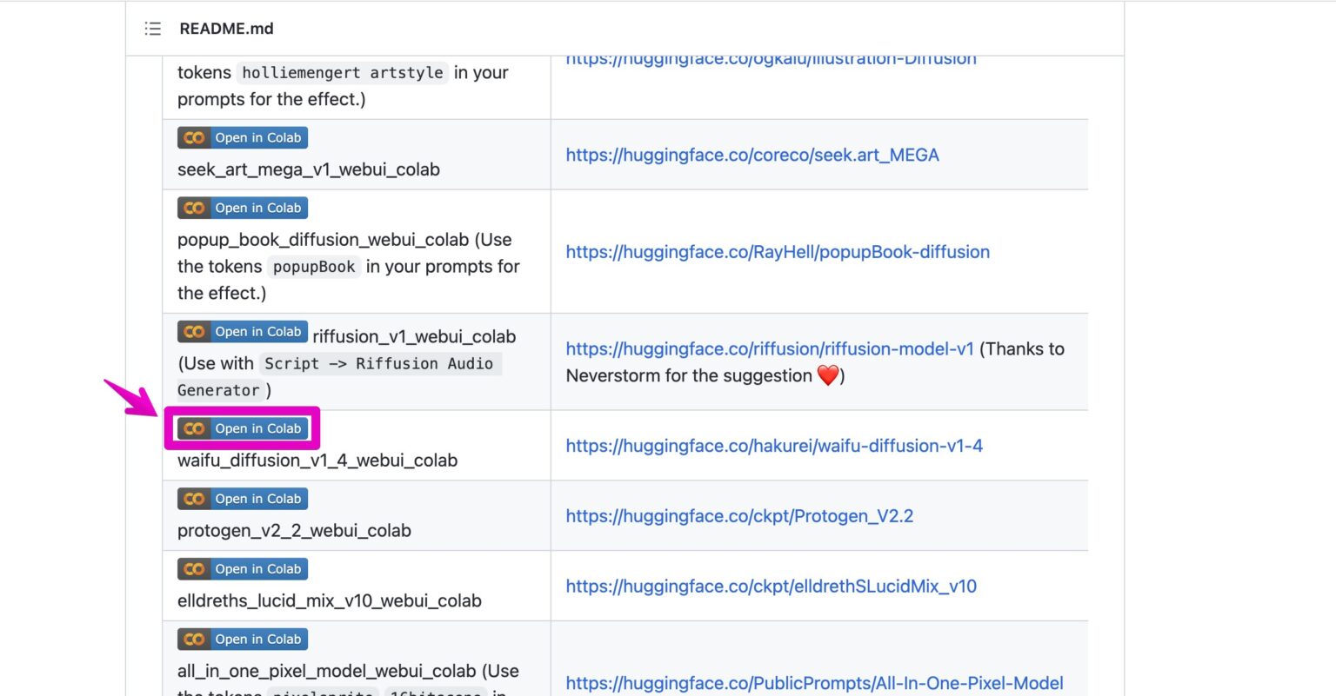Open the popupBook-diffusion Hugging Face link
This screenshot has height=696, width=1336.
778,252
